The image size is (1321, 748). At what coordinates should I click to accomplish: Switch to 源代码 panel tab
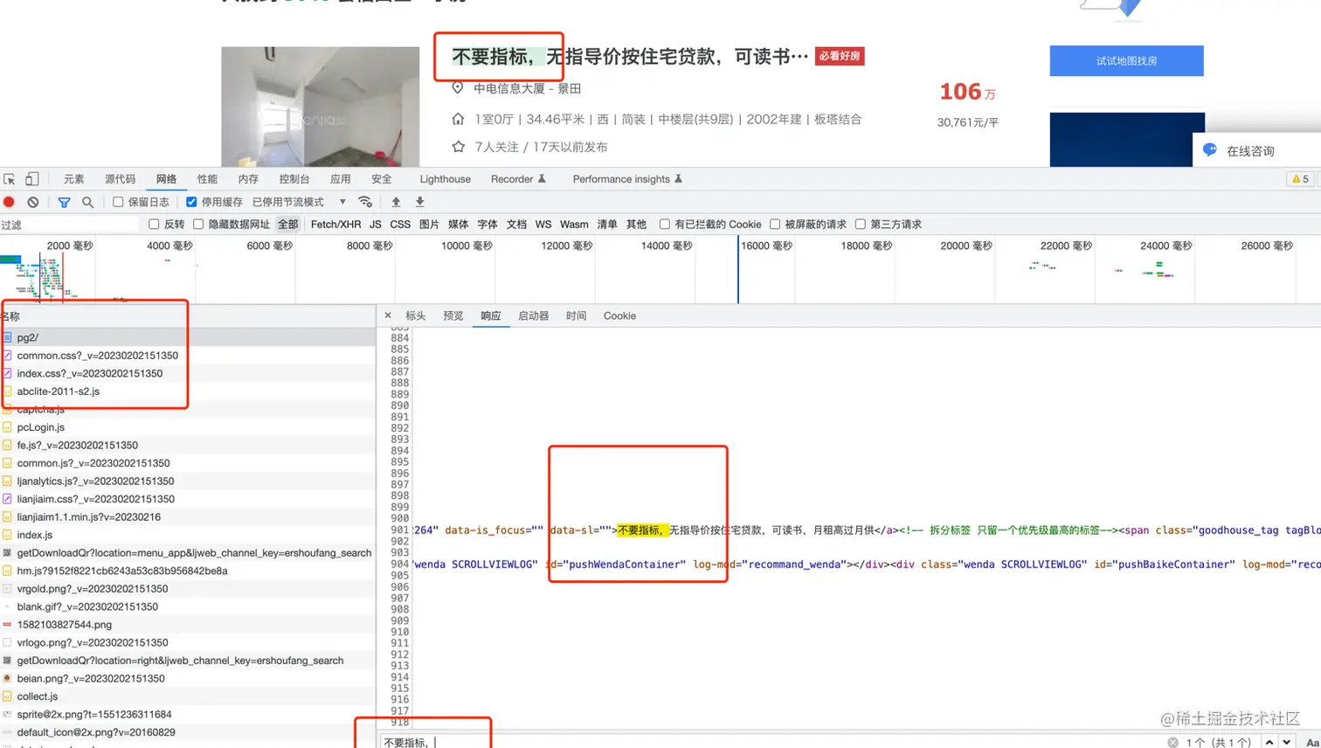pos(121,179)
